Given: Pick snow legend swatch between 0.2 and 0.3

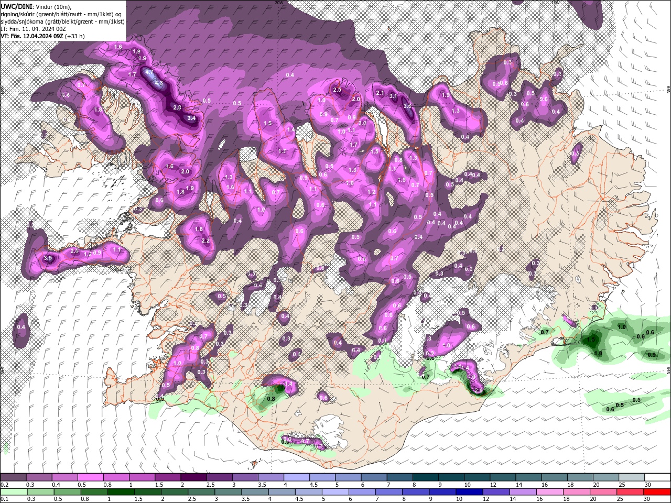Looking at the screenshot, I should click(x=13, y=477).
